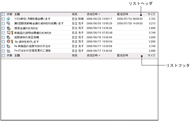Open mail 拡販資料の修正依頼
This screenshot has height=121, width=191.
tap(27, 37)
